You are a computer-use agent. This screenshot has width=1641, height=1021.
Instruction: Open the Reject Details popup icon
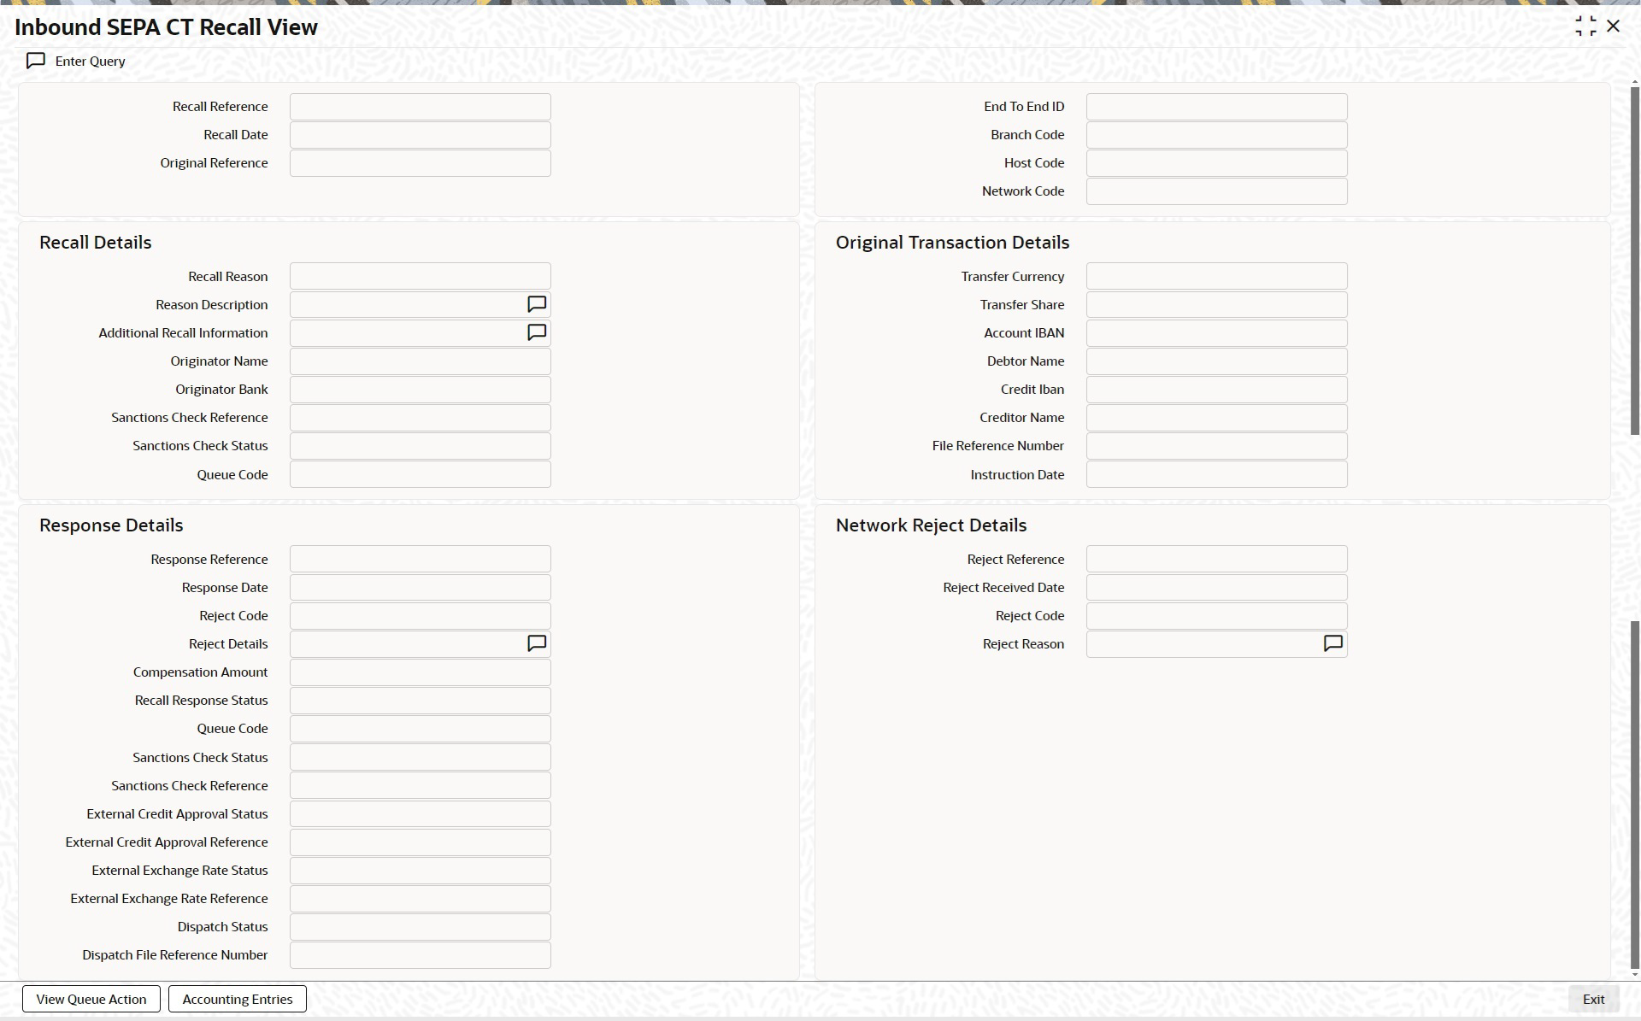tap(537, 643)
